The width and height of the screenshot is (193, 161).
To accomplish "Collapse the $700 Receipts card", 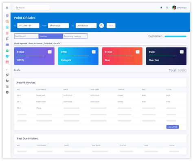I will coord(94,52).
